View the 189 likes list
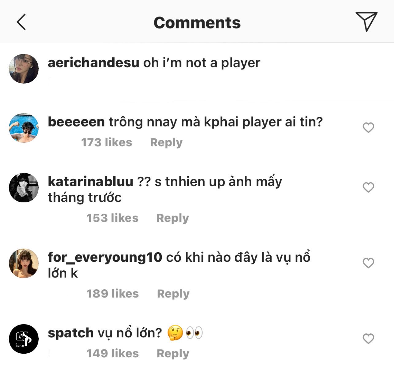Screen dimensions: 394x372 [x=113, y=294]
